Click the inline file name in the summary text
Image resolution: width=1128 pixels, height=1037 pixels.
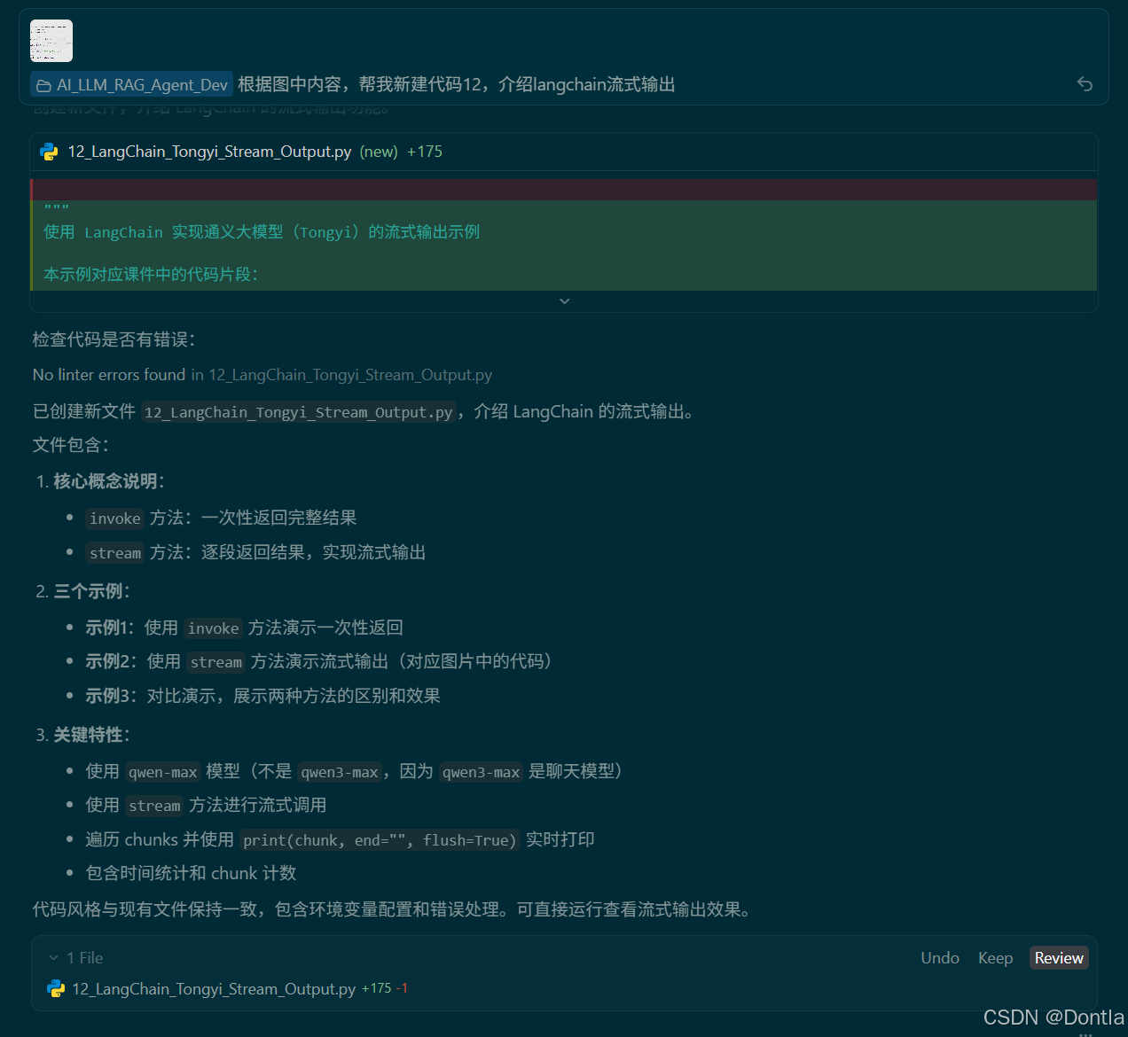pos(299,412)
